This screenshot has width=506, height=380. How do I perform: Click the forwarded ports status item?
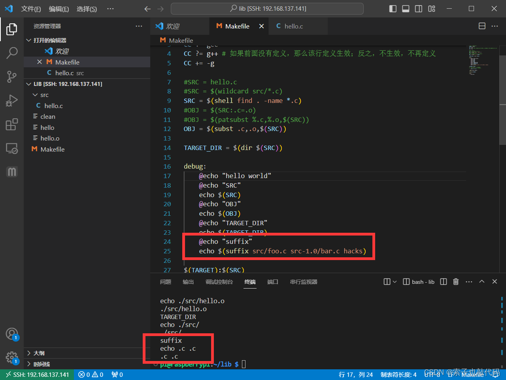coord(117,374)
